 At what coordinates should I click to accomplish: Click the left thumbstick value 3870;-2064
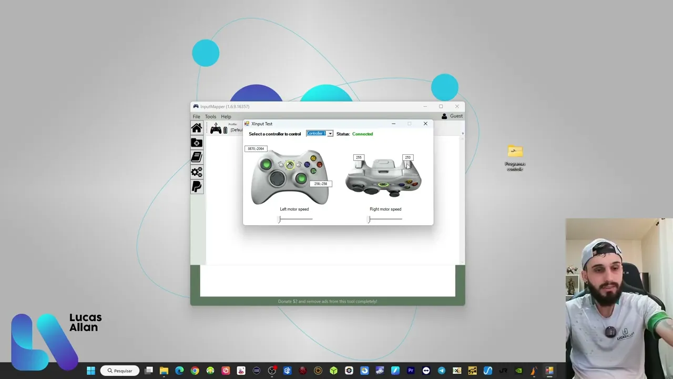click(x=256, y=148)
